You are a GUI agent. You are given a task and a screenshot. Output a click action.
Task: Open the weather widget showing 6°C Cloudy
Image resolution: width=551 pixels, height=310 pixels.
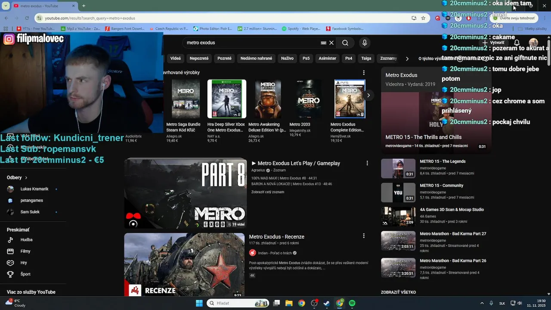[15, 303]
